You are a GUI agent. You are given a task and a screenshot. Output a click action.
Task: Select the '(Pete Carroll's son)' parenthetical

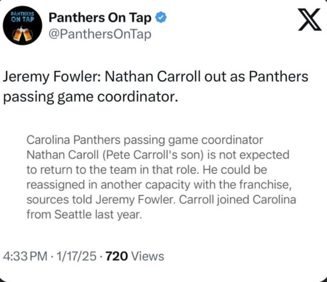tap(150, 155)
